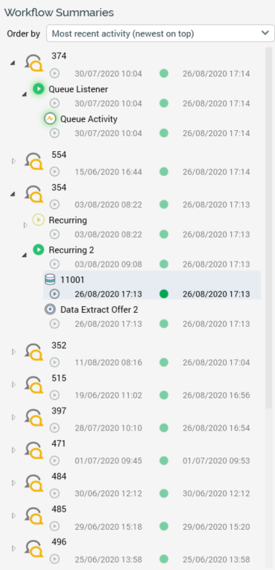Open the Order by dropdown
The height and width of the screenshot is (570, 275).
160,34
